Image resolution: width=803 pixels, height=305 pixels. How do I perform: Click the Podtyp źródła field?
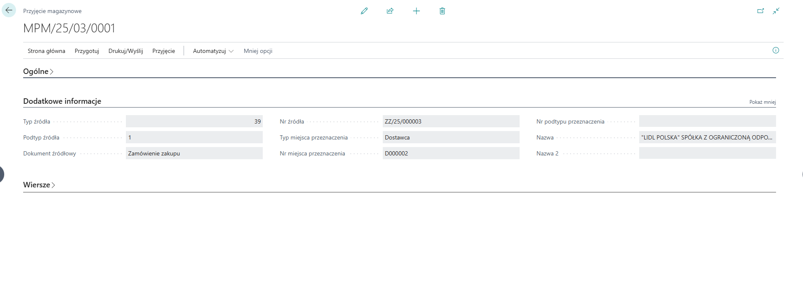click(x=194, y=137)
